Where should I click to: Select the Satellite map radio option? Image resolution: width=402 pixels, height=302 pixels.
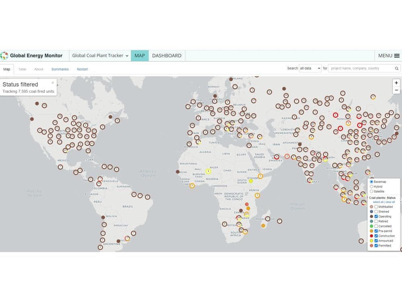pos(371,191)
